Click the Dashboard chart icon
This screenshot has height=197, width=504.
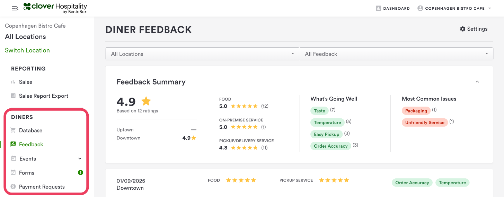[x=378, y=8]
